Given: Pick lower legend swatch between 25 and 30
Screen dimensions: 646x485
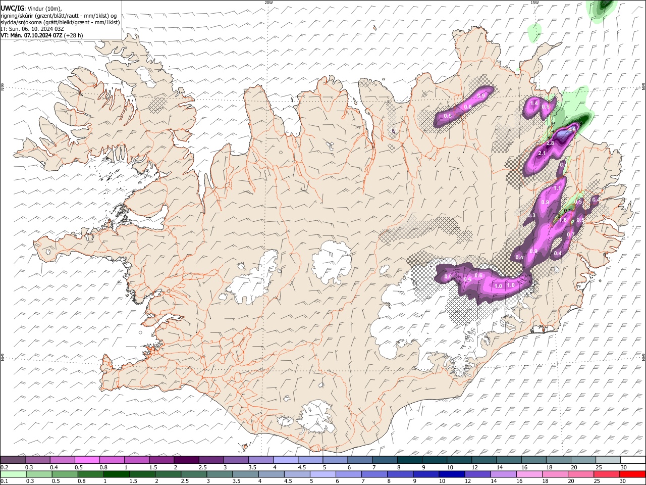Looking at the screenshot, I should 607,474.
